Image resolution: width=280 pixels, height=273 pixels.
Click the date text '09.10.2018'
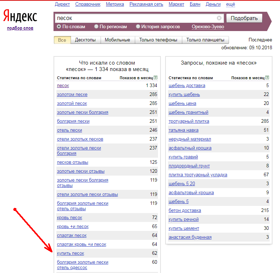click(260, 48)
